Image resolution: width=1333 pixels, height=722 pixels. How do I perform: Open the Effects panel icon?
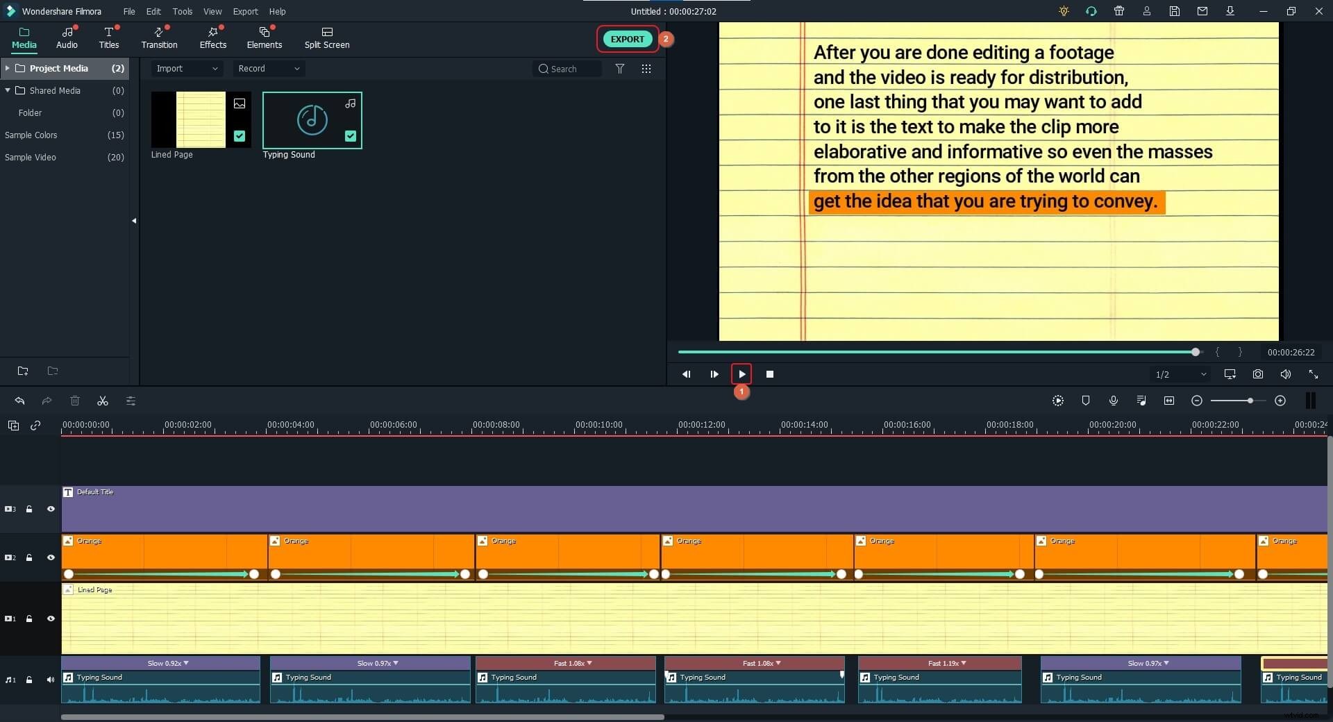point(212,37)
